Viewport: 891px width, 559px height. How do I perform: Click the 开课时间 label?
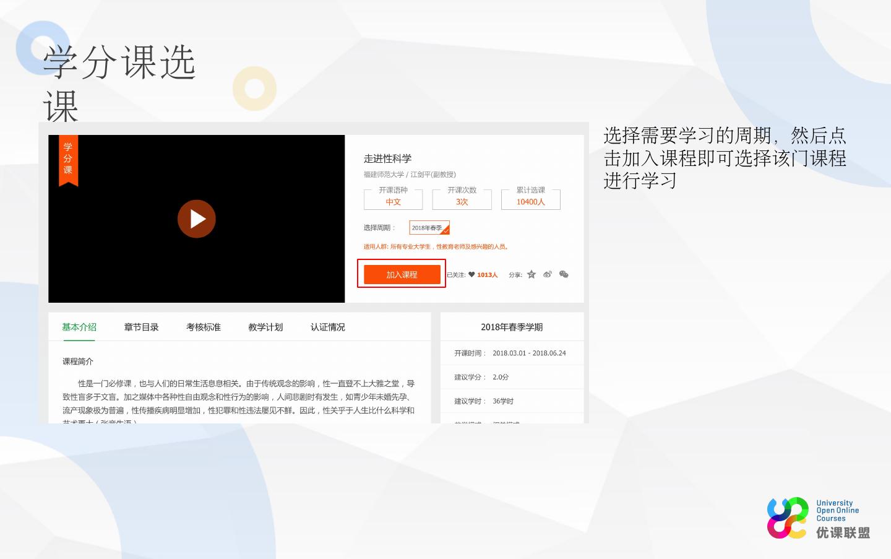470,353
